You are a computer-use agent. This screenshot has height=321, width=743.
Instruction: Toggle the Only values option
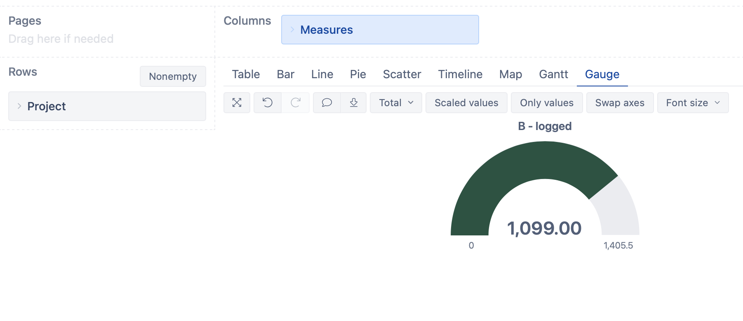pos(546,102)
